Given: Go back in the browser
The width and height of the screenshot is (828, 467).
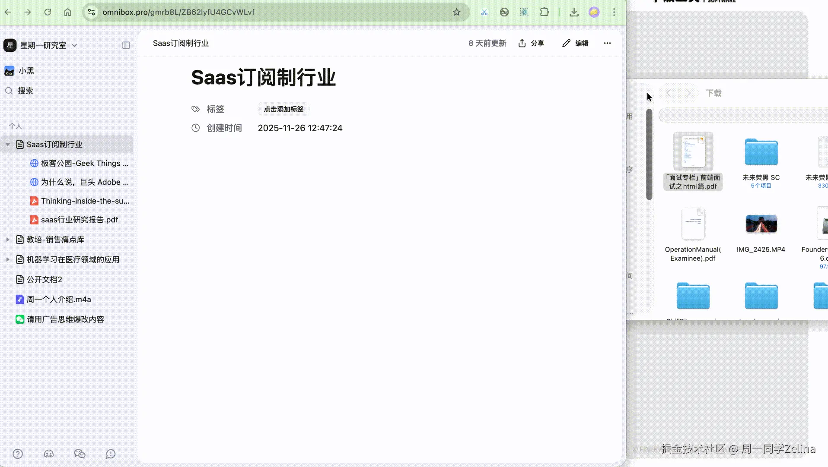Looking at the screenshot, I should pos(8,12).
